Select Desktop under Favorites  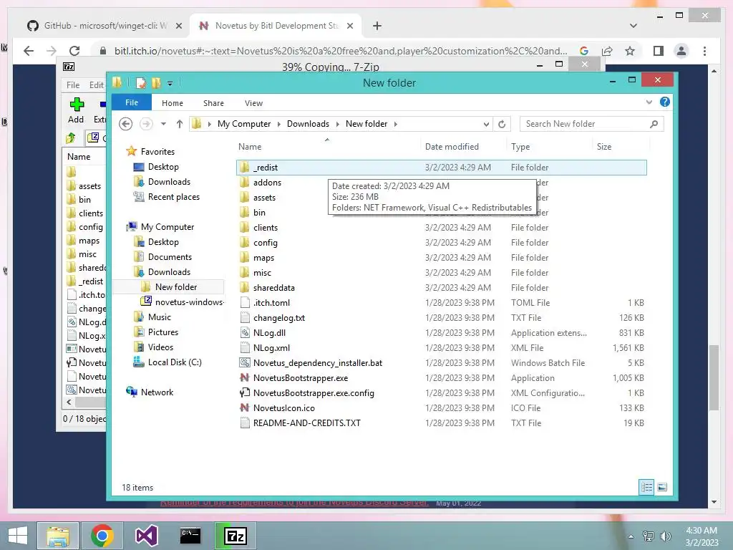point(163,167)
